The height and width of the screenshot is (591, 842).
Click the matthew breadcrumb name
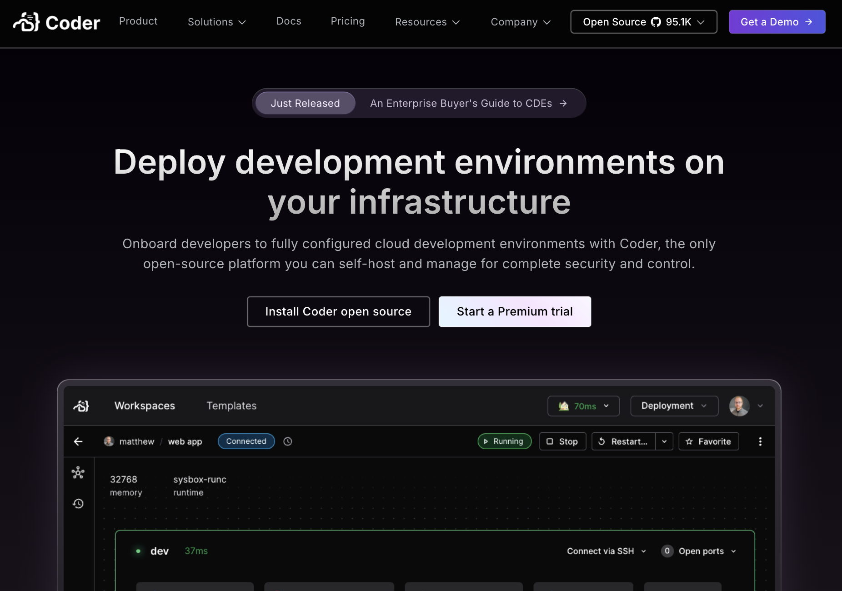[x=137, y=441]
